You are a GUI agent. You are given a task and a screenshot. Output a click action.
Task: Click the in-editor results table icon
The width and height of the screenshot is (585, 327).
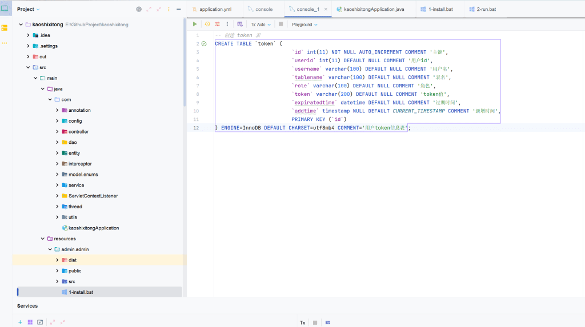[x=240, y=24]
